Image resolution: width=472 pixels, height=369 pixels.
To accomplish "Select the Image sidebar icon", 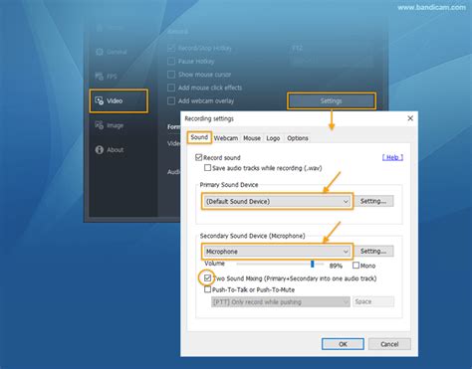I will point(99,125).
